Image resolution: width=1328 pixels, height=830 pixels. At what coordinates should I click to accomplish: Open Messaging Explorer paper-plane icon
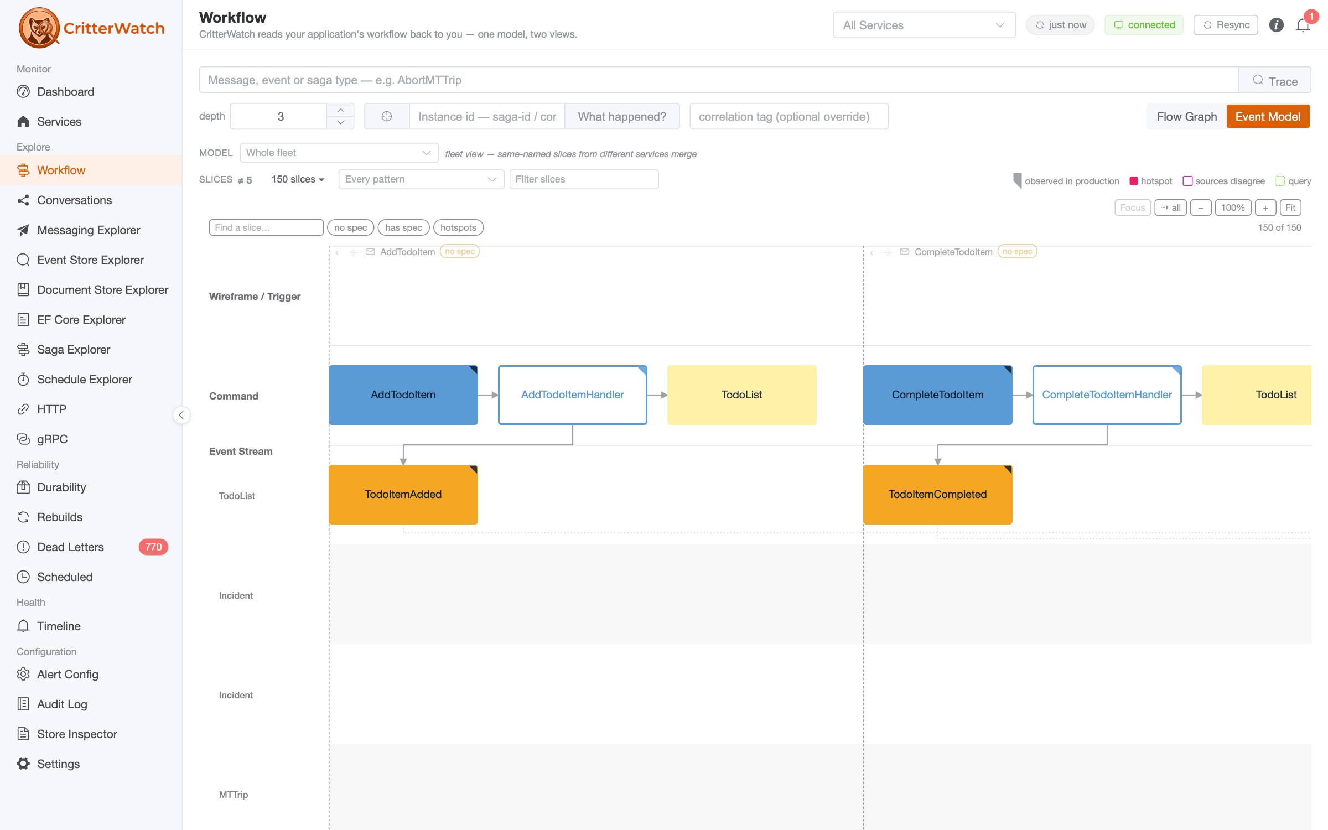(x=23, y=230)
